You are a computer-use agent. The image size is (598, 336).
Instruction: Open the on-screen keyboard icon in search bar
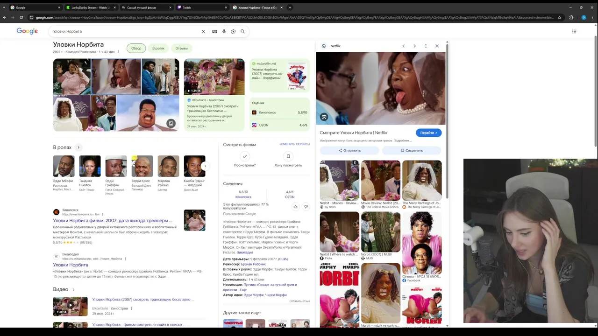(x=214, y=31)
